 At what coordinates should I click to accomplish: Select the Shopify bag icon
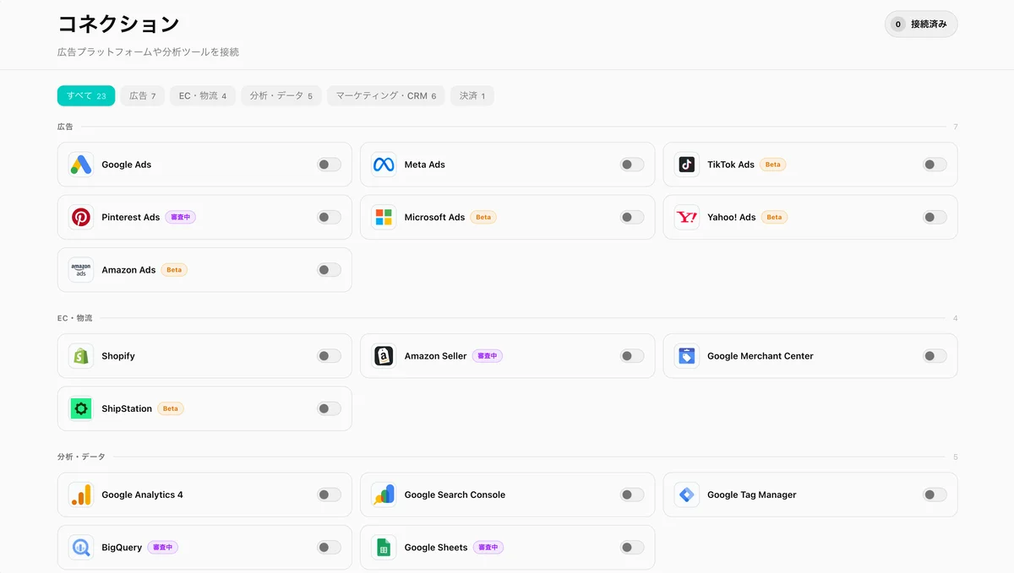(80, 355)
